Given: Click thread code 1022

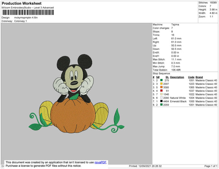Looking at the screenshot, I should coord(191,94).
